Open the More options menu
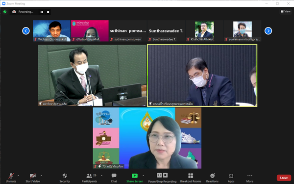The image size is (294, 184). point(250,178)
